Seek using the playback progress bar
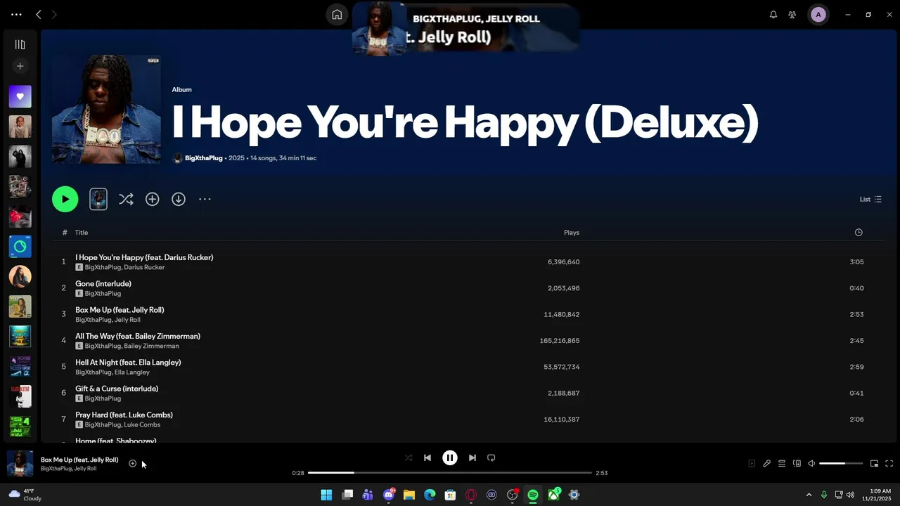900x506 pixels. [450, 473]
